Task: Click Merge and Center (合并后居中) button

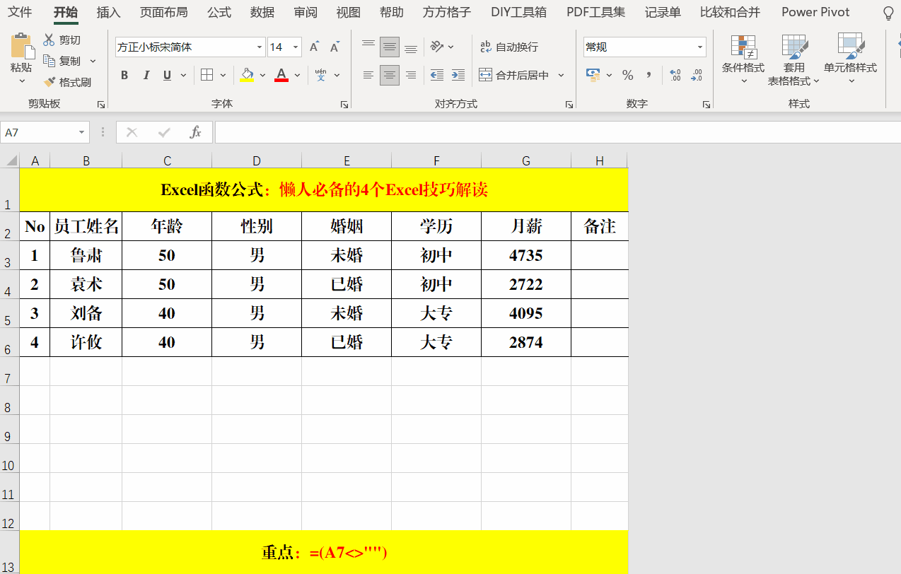Action: tap(515, 75)
